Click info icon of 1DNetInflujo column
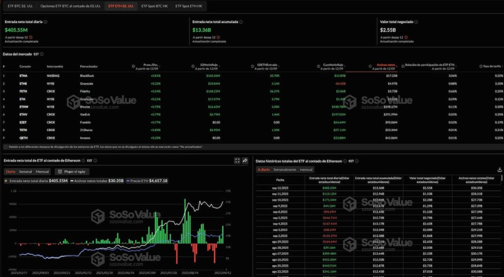504x277 pixels. tap(193, 66)
